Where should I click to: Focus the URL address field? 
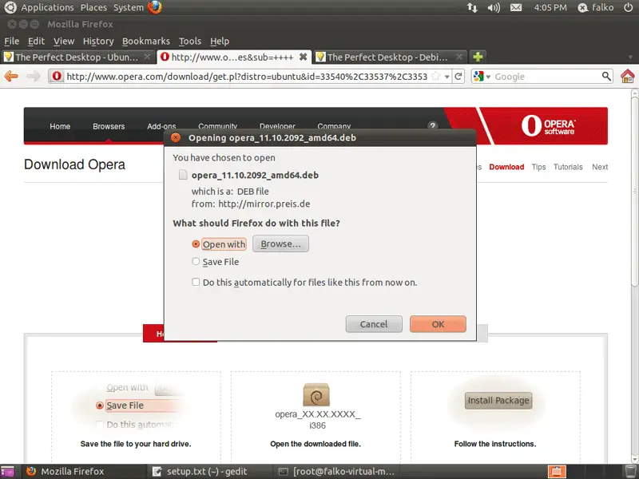[x=247, y=77]
